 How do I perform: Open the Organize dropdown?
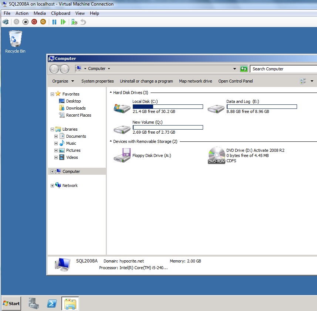click(x=63, y=81)
